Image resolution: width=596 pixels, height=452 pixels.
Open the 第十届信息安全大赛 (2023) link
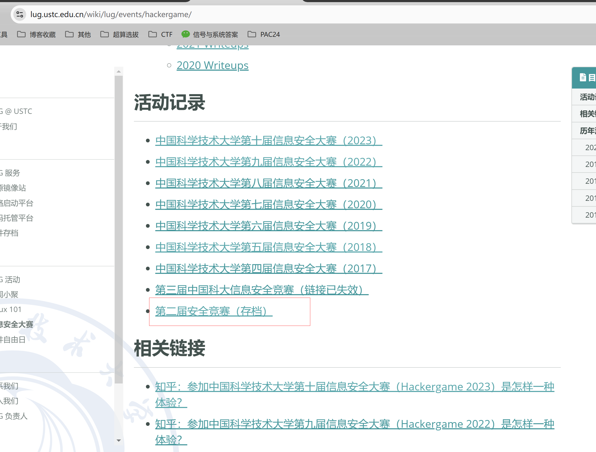(269, 141)
